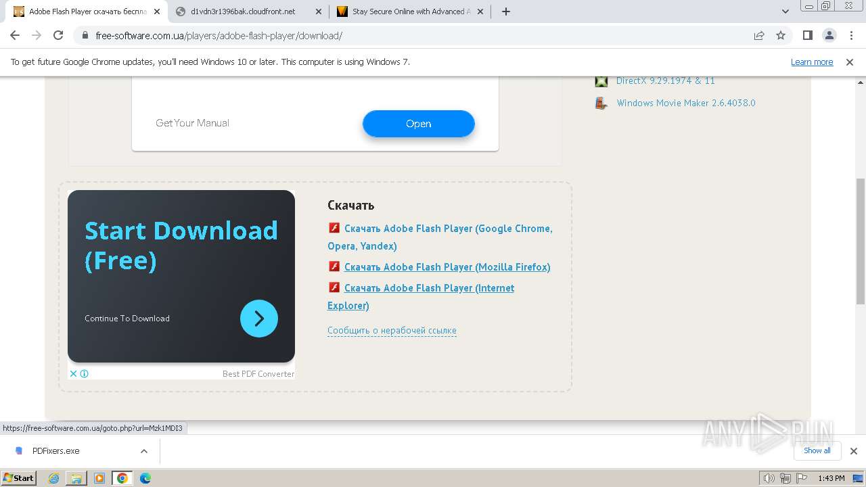866x487 pixels.
Task: Click the Скачать heading
Action: [350, 206]
